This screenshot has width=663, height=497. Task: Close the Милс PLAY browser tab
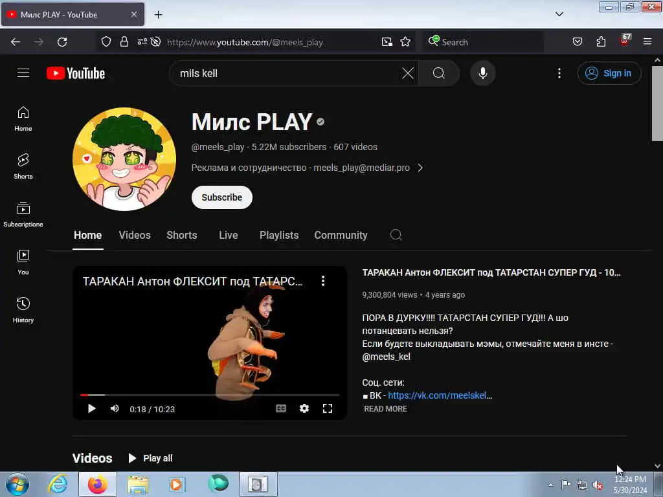tap(134, 14)
